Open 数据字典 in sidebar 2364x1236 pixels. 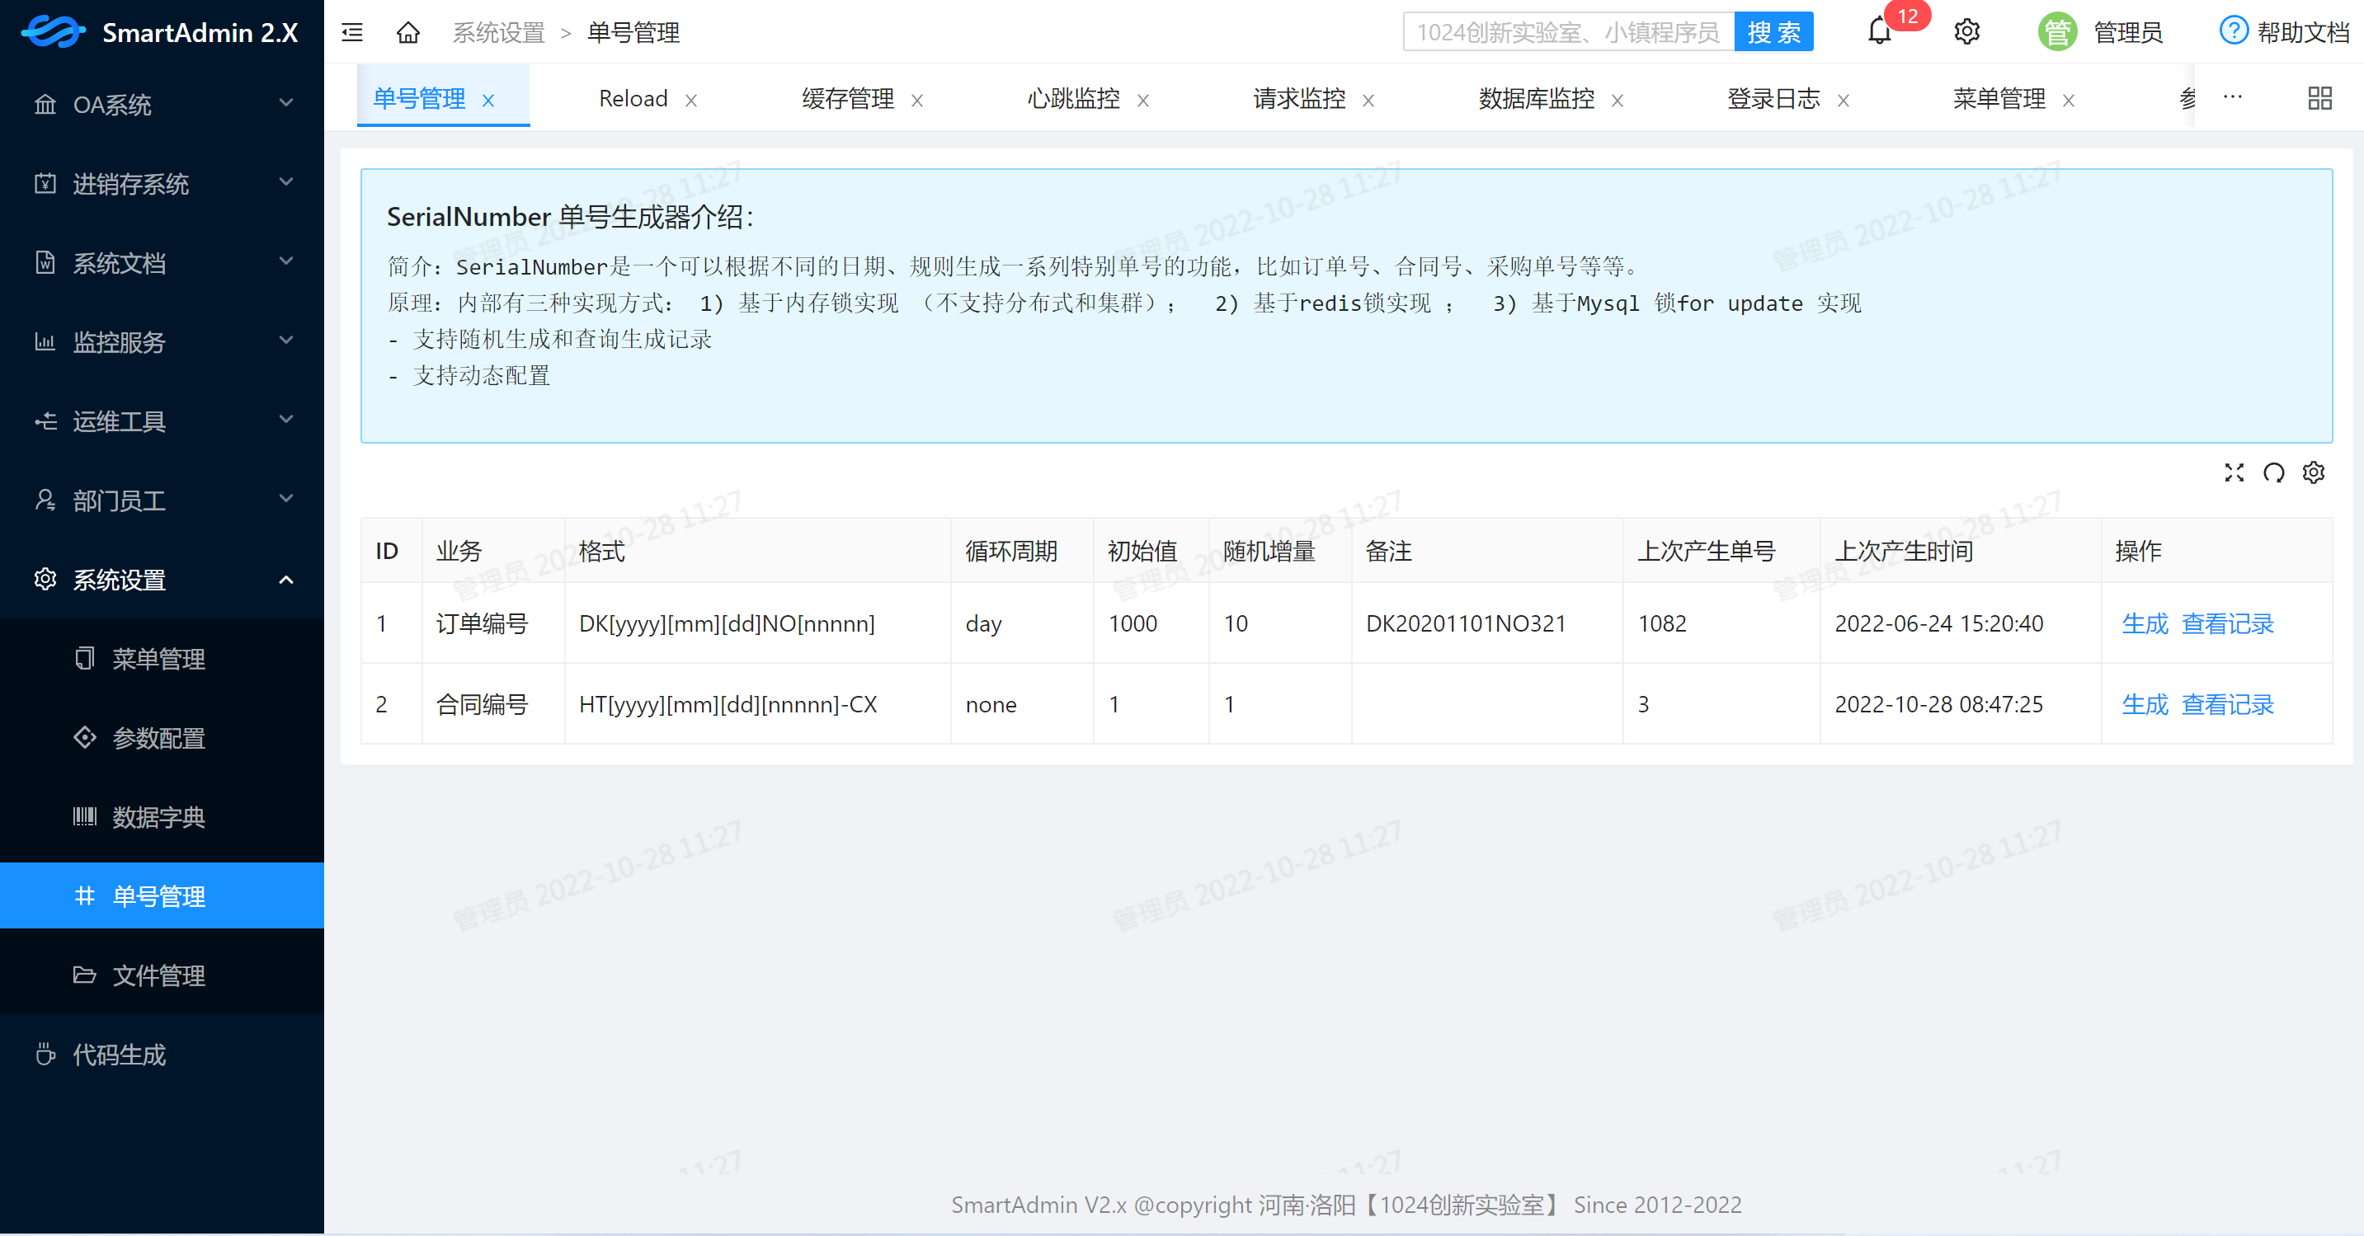tap(158, 816)
